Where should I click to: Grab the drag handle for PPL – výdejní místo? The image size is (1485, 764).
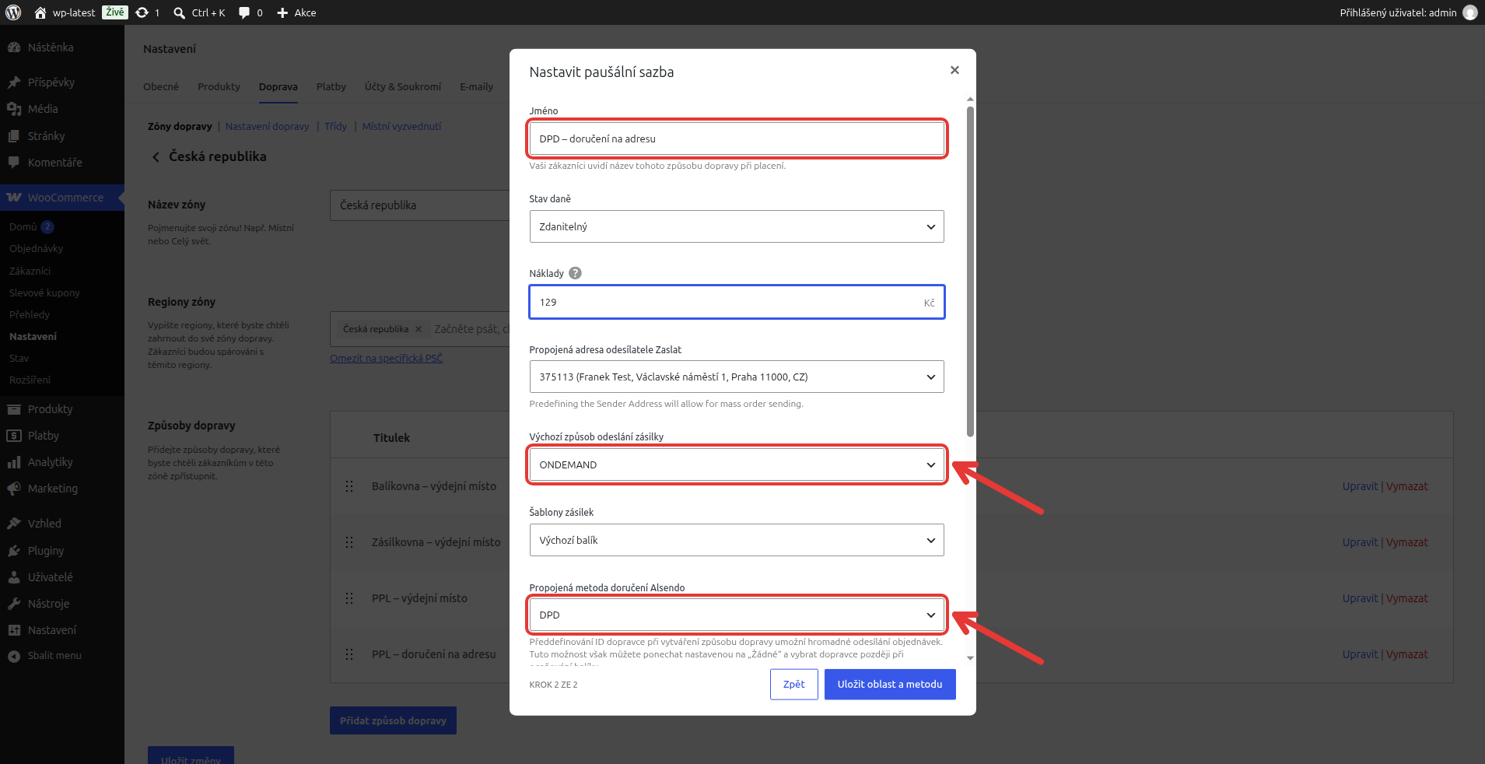[x=349, y=598]
